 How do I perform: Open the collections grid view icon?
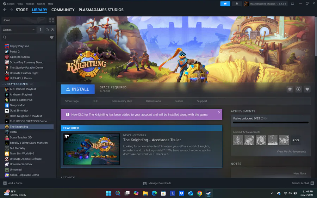pyautogui.click(x=52, y=20)
